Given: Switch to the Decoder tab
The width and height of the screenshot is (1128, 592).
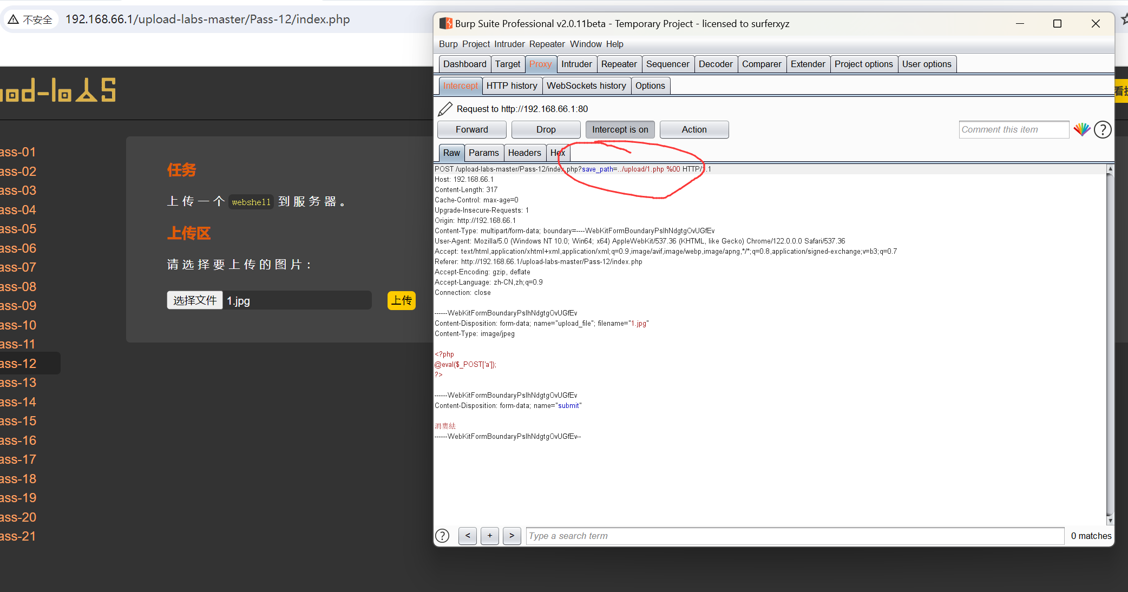Looking at the screenshot, I should [x=716, y=64].
